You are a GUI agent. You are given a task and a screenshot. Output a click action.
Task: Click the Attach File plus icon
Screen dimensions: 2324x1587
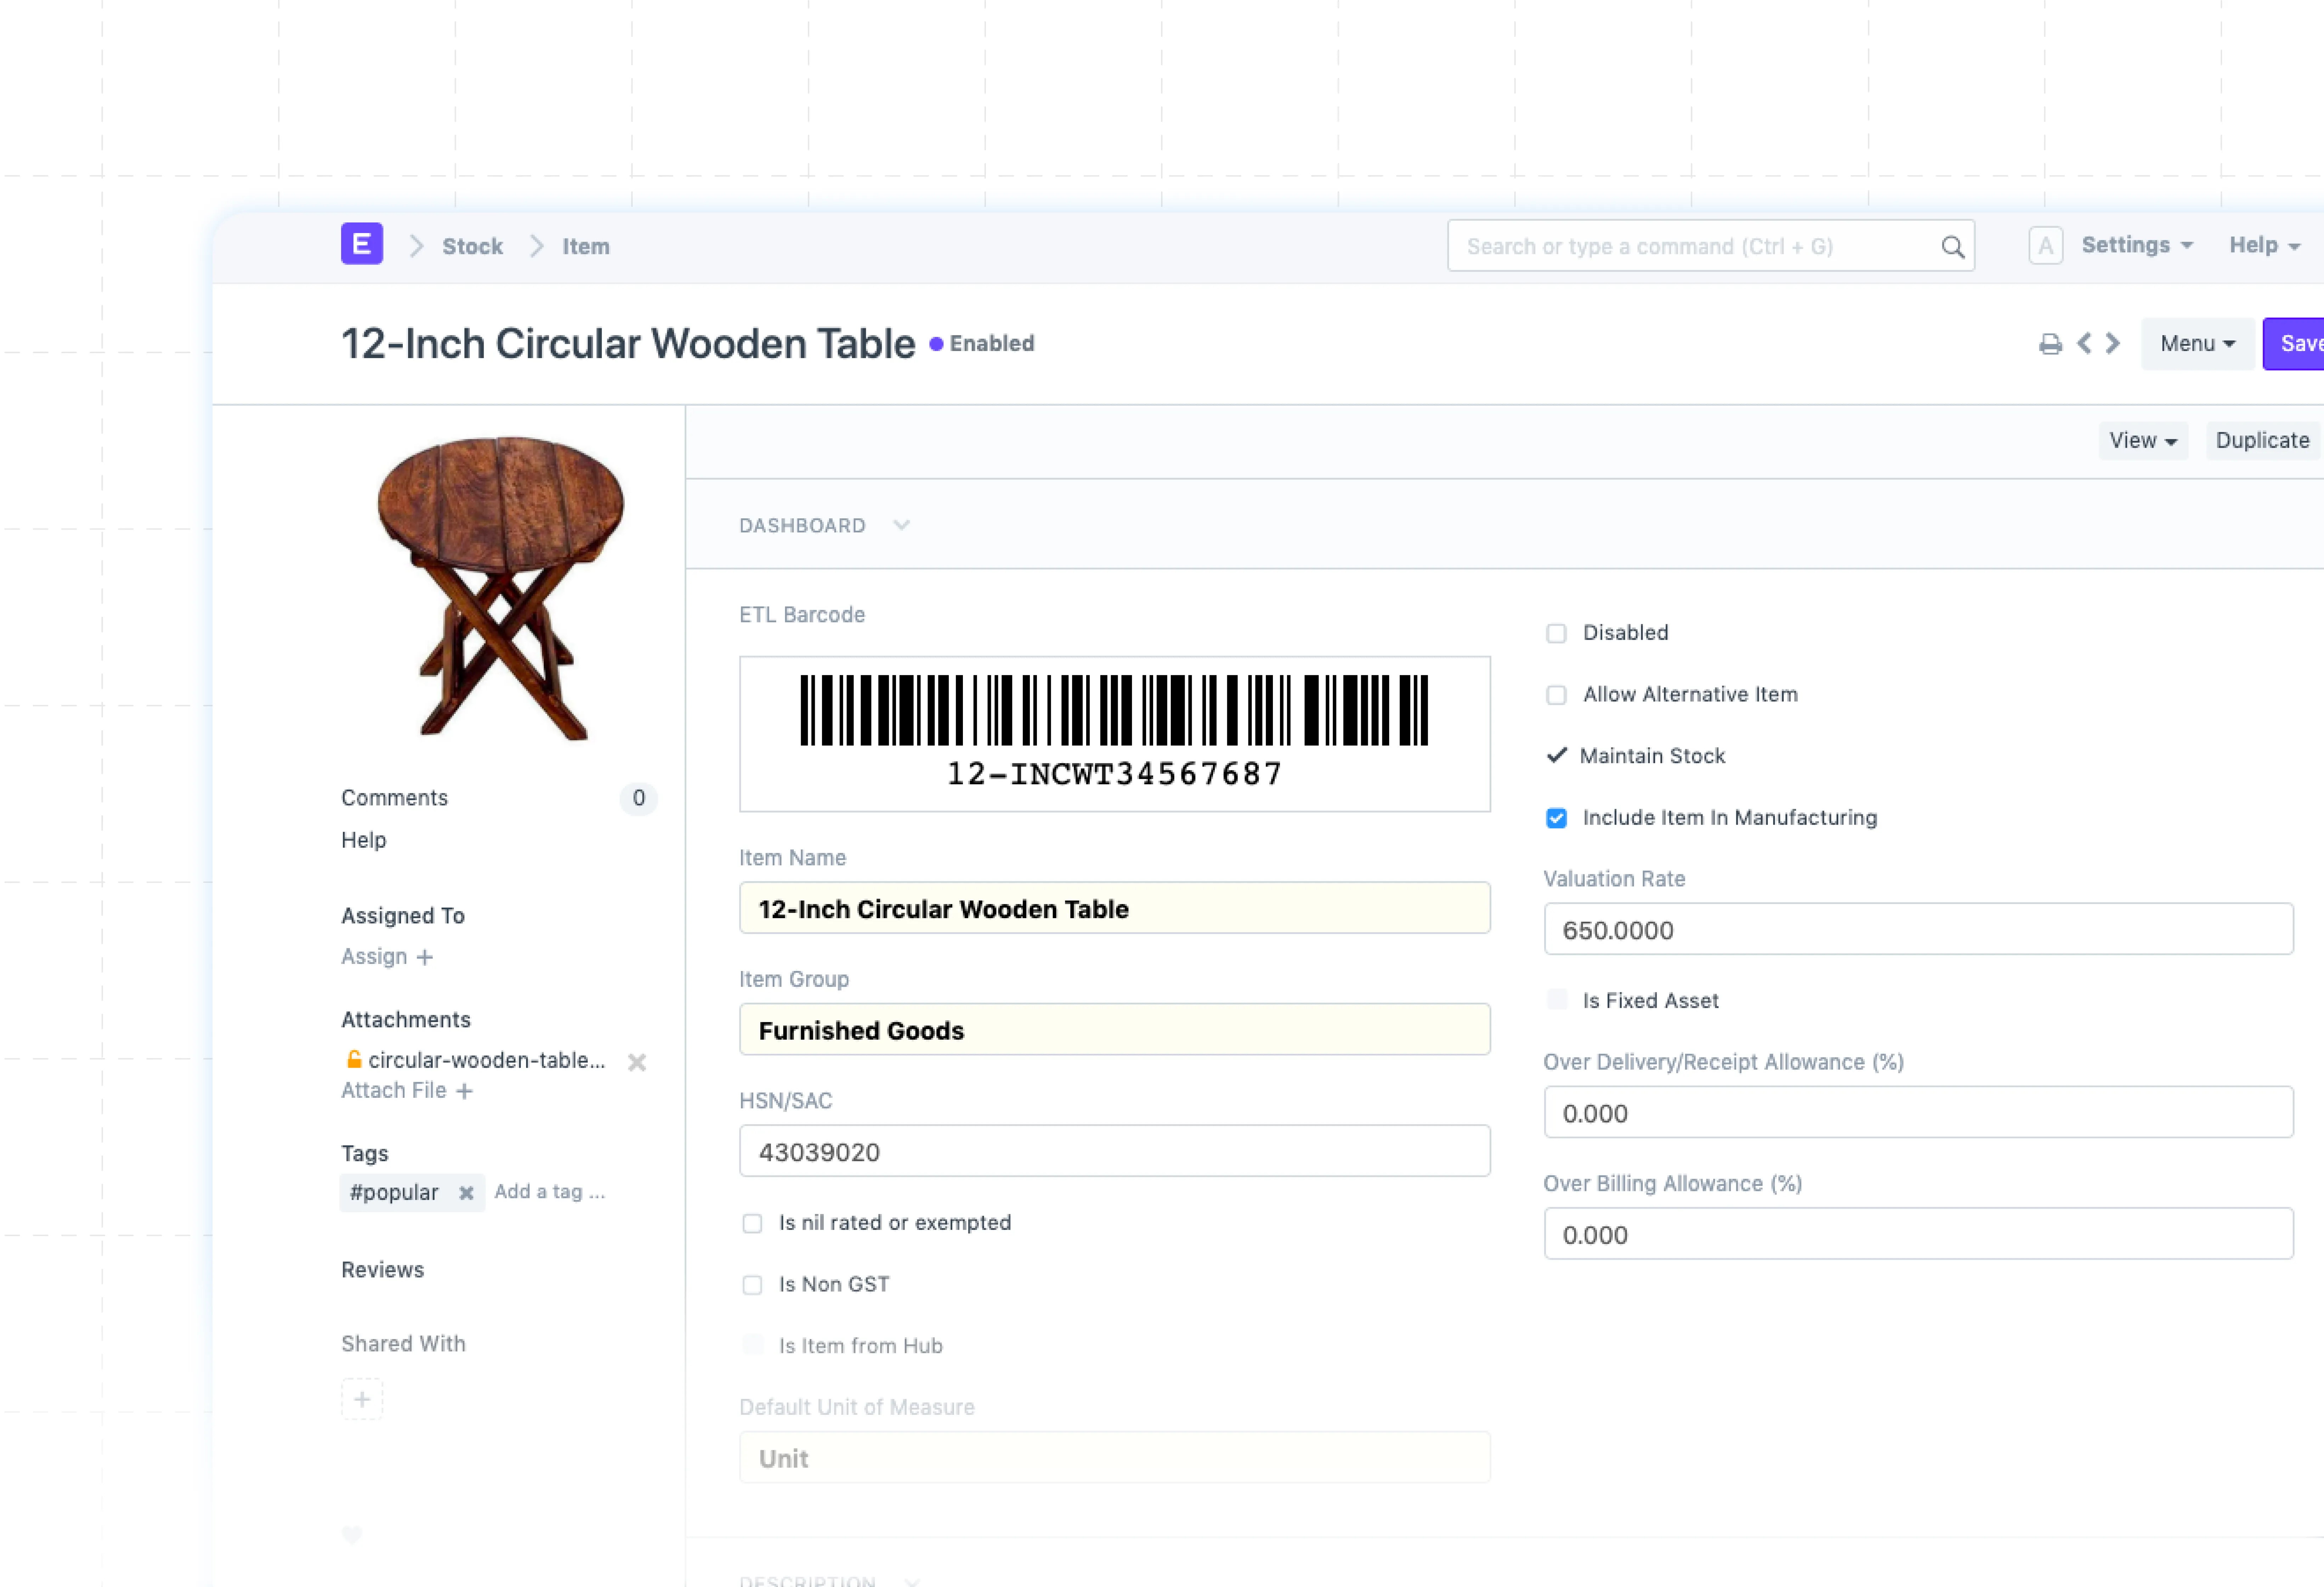pos(464,1091)
